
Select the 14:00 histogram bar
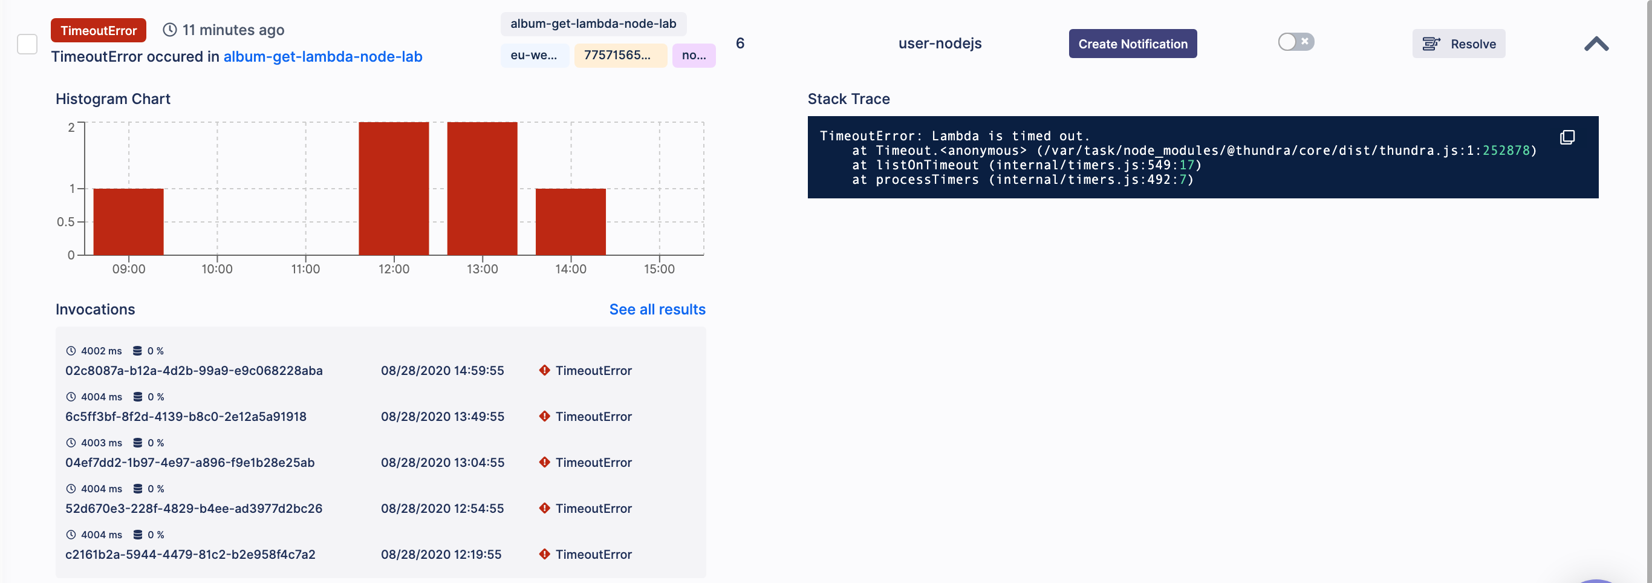(x=571, y=222)
